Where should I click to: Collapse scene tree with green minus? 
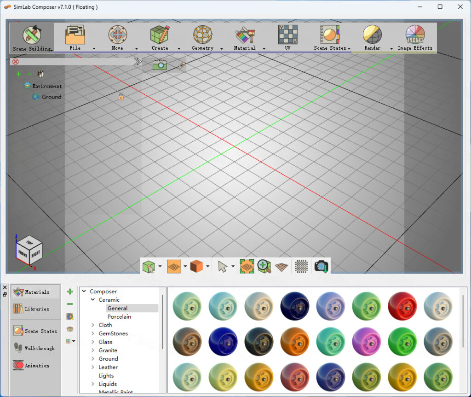pos(29,74)
